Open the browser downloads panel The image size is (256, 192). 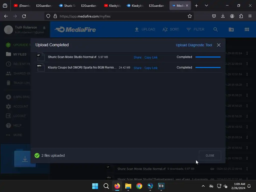(x=223, y=16)
